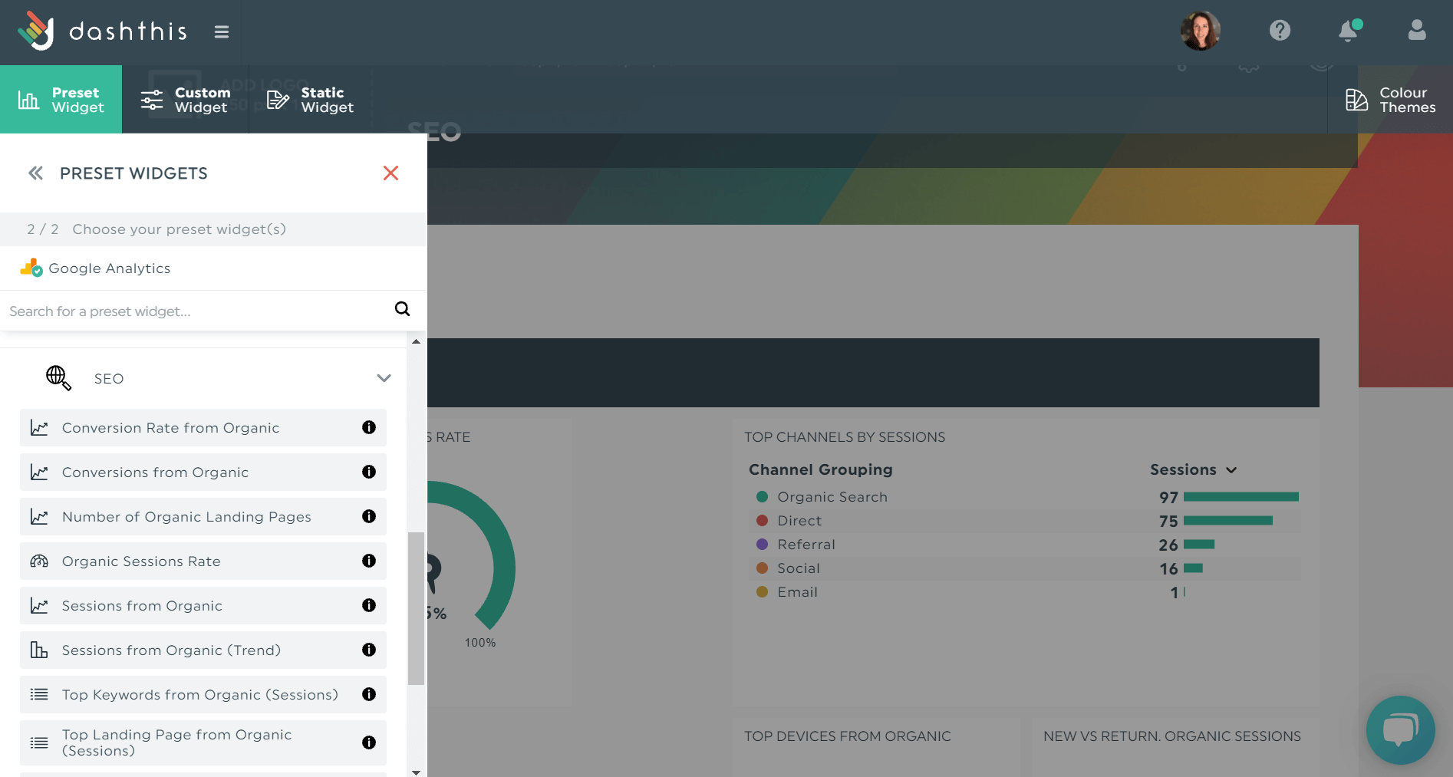The image size is (1453, 777).
Task: Click New vs Return. Organic Sessions title
Action: click(x=1172, y=736)
